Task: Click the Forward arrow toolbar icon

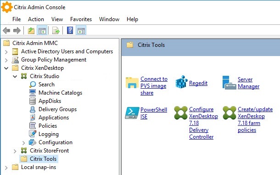Action: tap(17, 31)
